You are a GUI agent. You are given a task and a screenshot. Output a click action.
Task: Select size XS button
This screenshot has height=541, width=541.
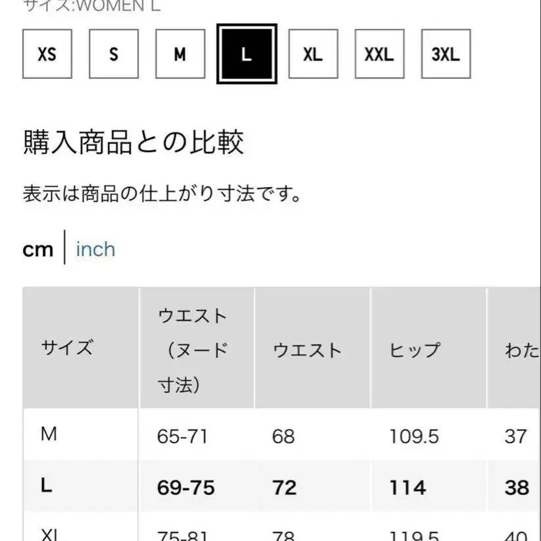coord(47,54)
